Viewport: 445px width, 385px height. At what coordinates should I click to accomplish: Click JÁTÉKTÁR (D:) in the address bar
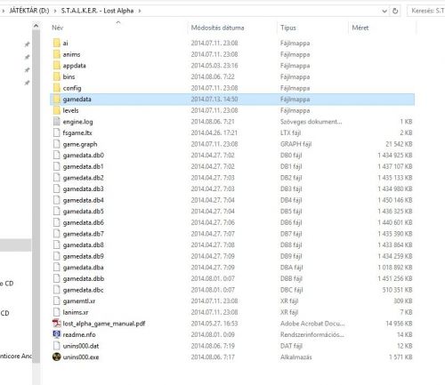(29, 11)
